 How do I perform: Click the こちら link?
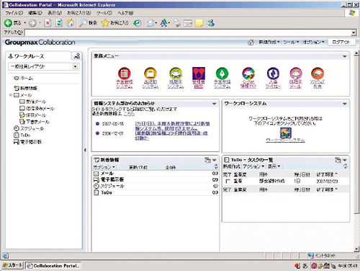(x=129, y=114)
